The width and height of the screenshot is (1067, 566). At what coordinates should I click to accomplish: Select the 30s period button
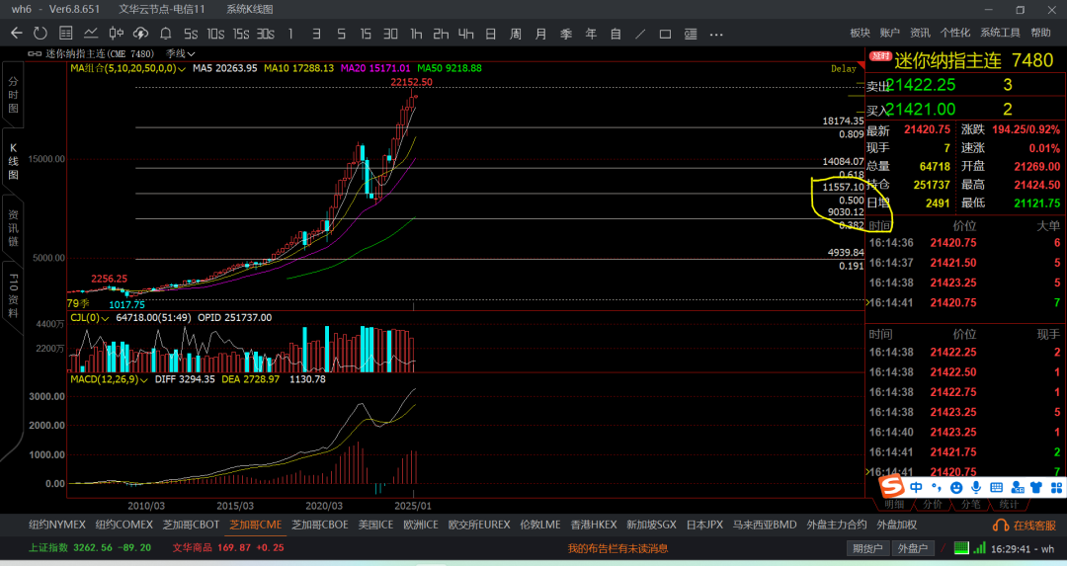click(x=266, y=34)
